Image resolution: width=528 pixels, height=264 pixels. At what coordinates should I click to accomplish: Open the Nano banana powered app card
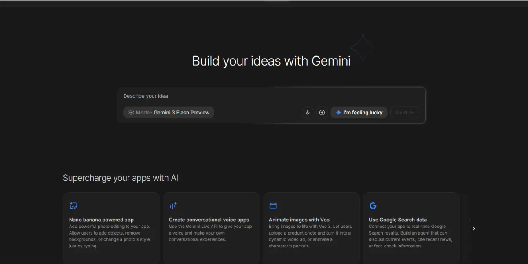pyautogui.click(x=111, y=228)
